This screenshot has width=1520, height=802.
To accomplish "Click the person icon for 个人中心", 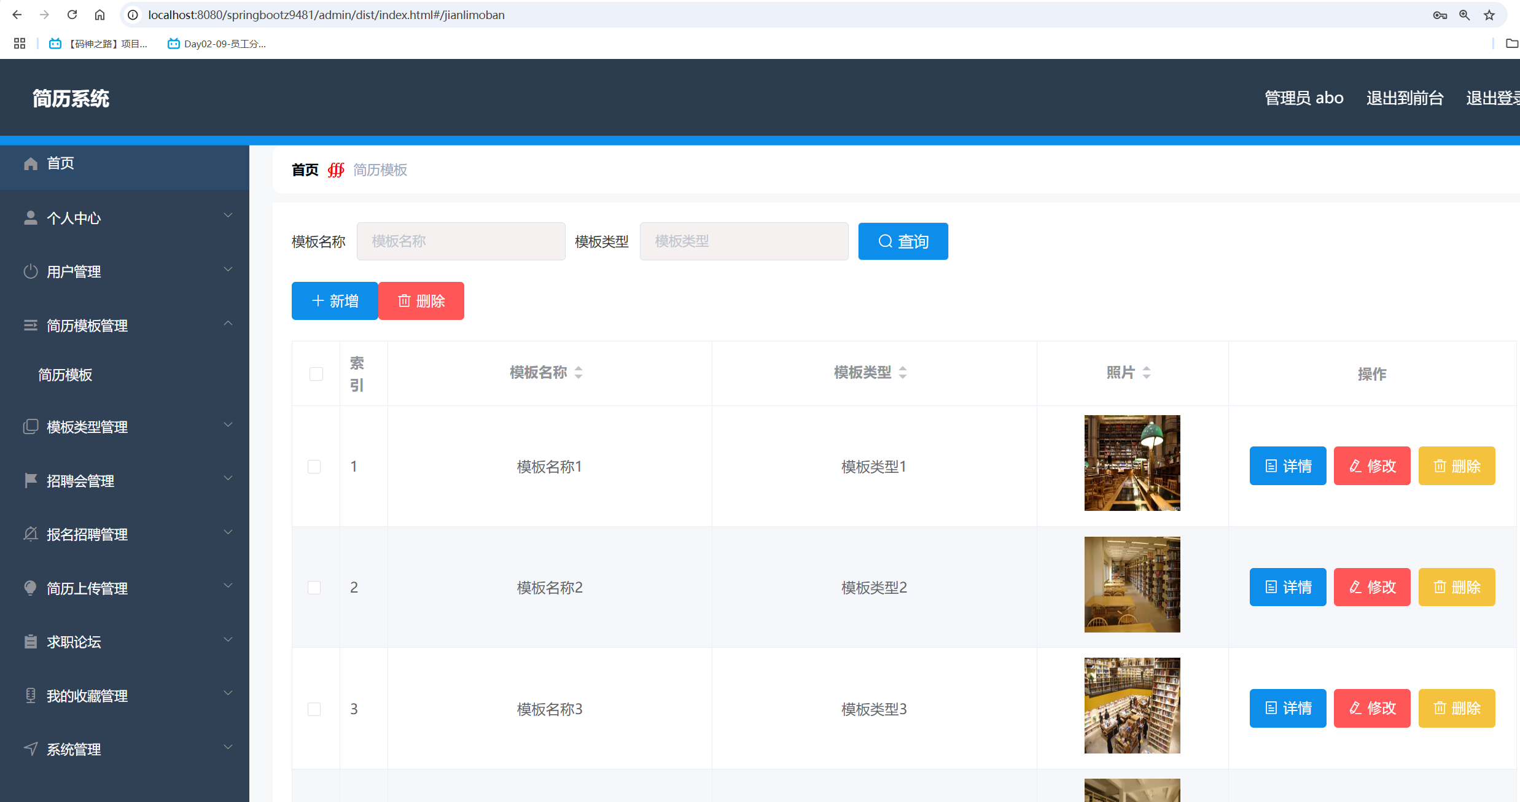I will (31, 218).
